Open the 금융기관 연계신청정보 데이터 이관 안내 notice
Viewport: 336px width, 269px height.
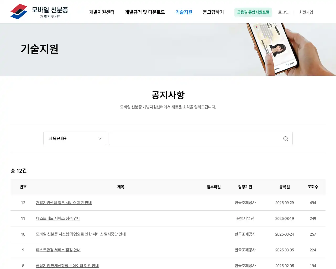click(67, 266)
